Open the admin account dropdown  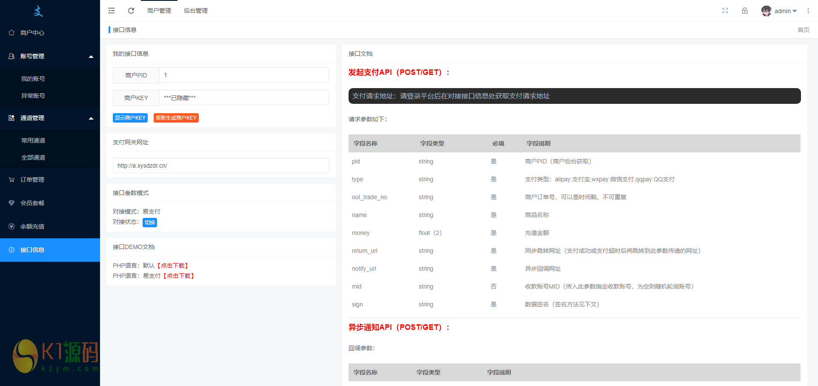click(x=785, y=11)
